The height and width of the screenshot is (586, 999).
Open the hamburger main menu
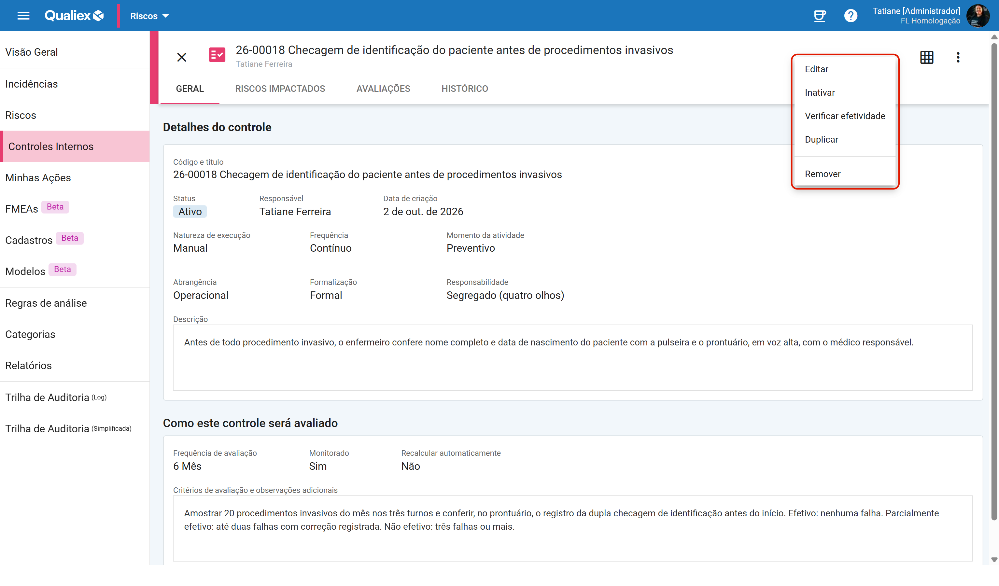coord(23,16)
